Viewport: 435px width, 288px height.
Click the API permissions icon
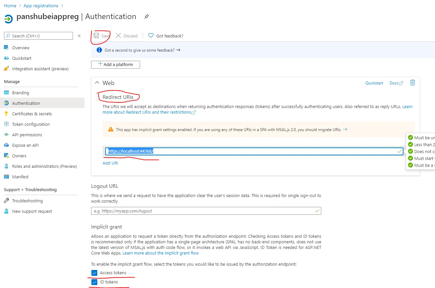(6, 135)
